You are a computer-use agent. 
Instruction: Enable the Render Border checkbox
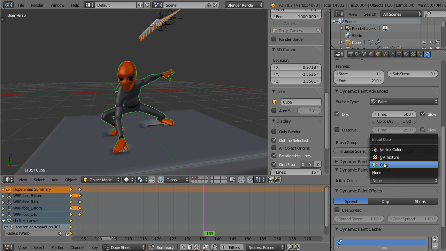tap(274, 39)
